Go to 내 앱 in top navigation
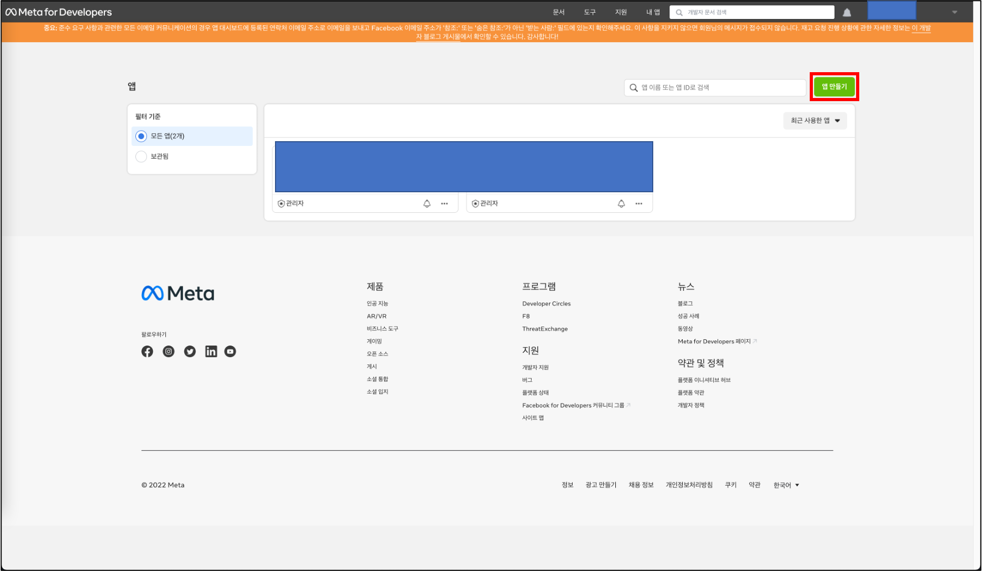Screen dimensions: 982x571 point(653,12)
